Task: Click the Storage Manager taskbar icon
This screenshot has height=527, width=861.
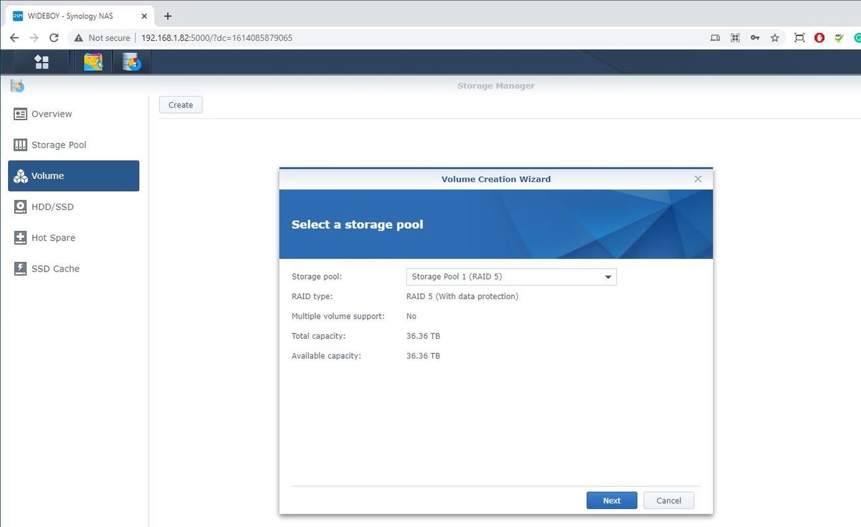Action: (x=132, y=62)
